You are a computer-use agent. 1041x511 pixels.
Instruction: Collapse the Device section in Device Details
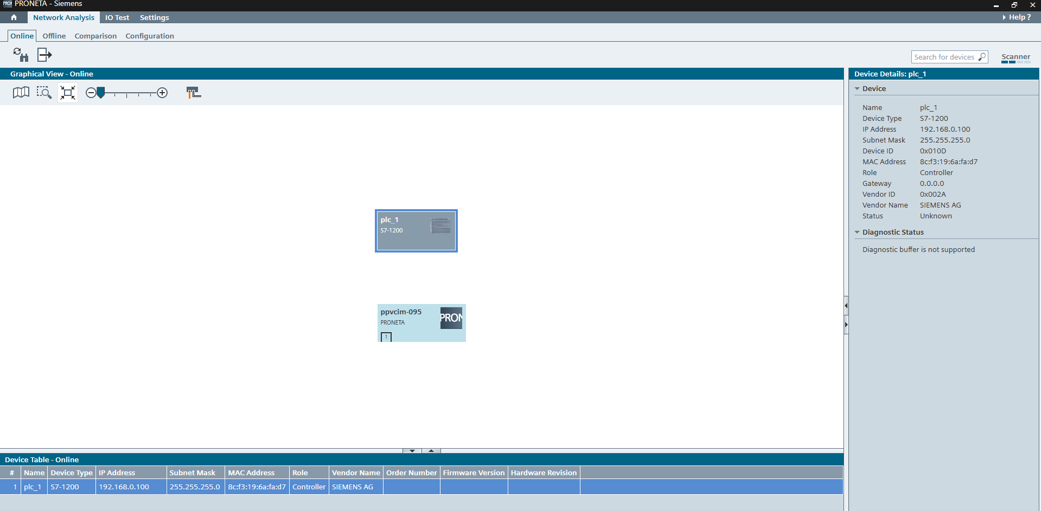(x=857, y=88)
